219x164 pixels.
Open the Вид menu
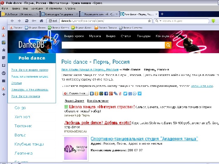pos(26,9)
